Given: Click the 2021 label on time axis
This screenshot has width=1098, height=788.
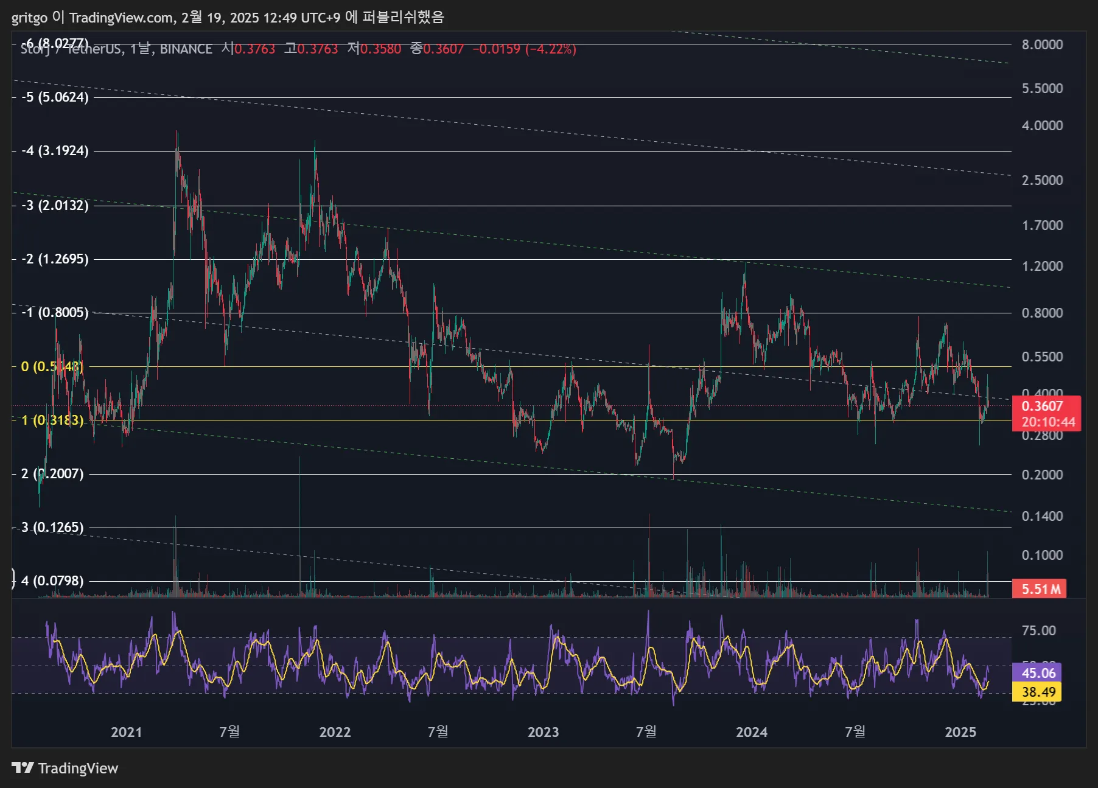Looking at the screenshot, I should click(126, 732).
